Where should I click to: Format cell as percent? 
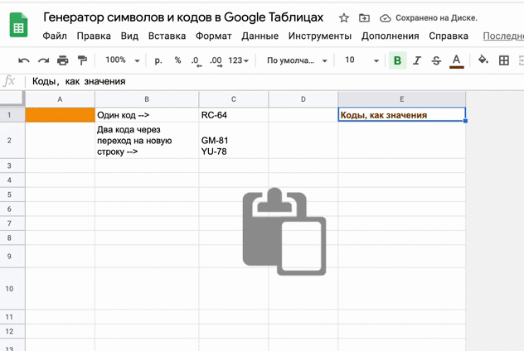tap(177, 60)
